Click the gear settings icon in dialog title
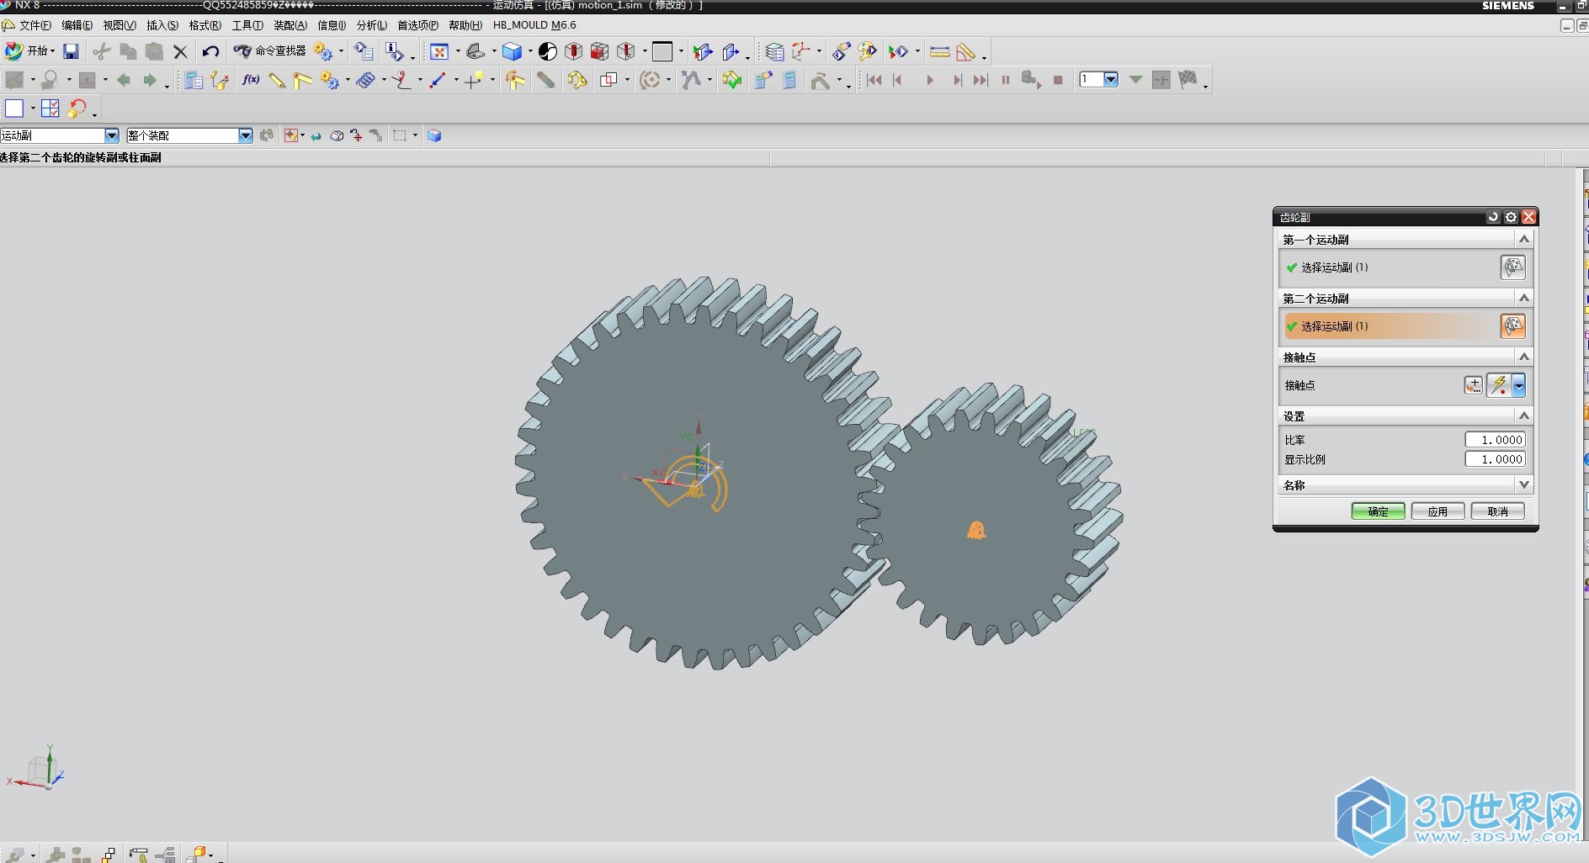1589x863 pixels. click(1511, 217)
